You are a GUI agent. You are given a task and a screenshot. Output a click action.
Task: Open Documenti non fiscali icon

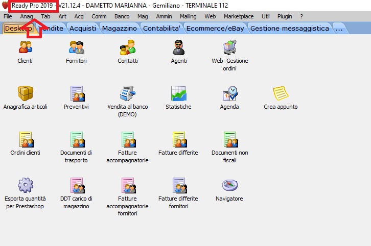(230, 139)
